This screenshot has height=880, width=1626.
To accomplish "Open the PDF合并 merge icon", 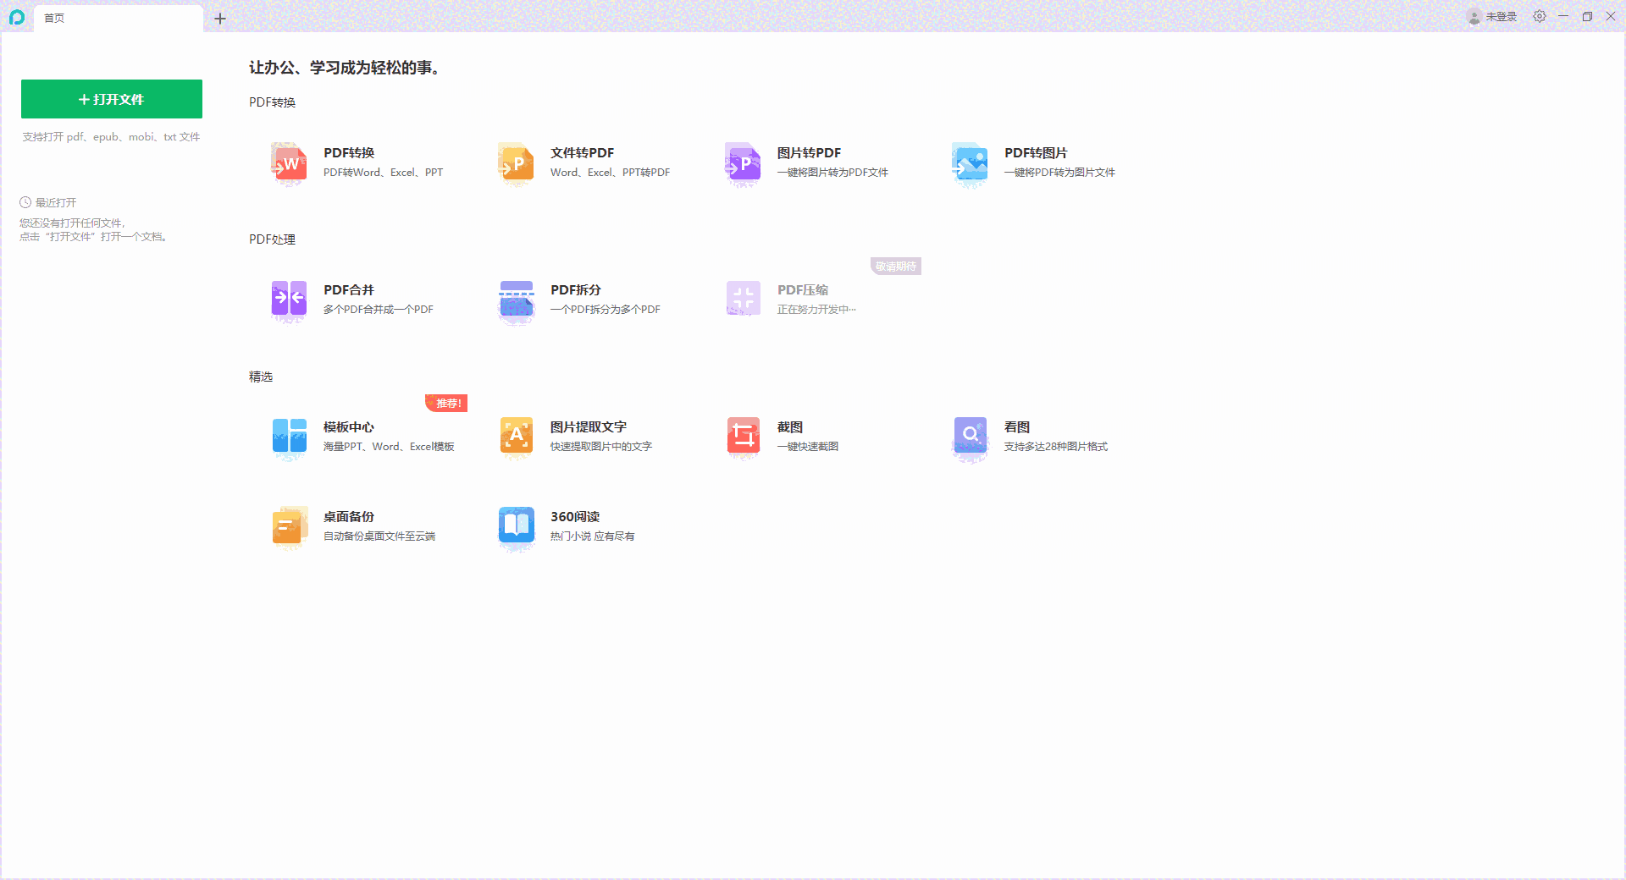I will (289, 300).
